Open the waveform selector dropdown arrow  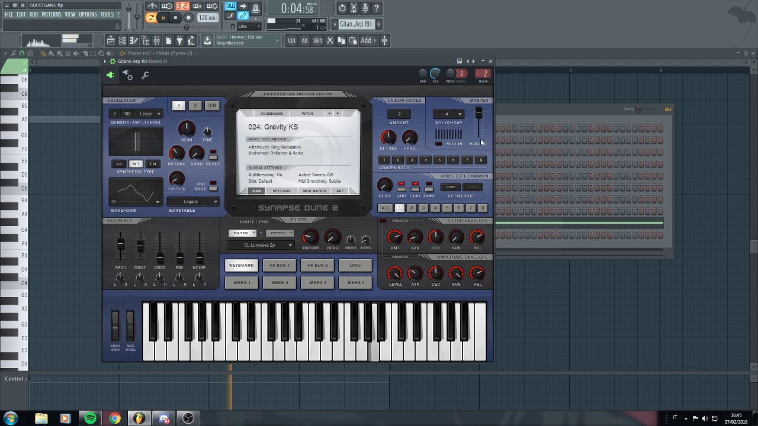pyautogui.click(x=158, y=202)
